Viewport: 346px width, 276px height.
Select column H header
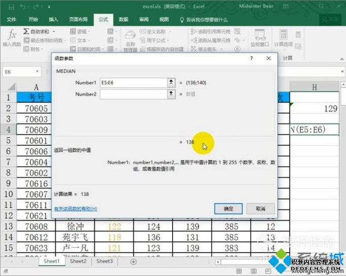coord(314,87)
